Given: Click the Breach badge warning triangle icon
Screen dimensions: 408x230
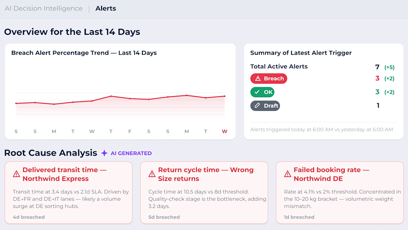Looking at the screenshot, I should (258, 79).
